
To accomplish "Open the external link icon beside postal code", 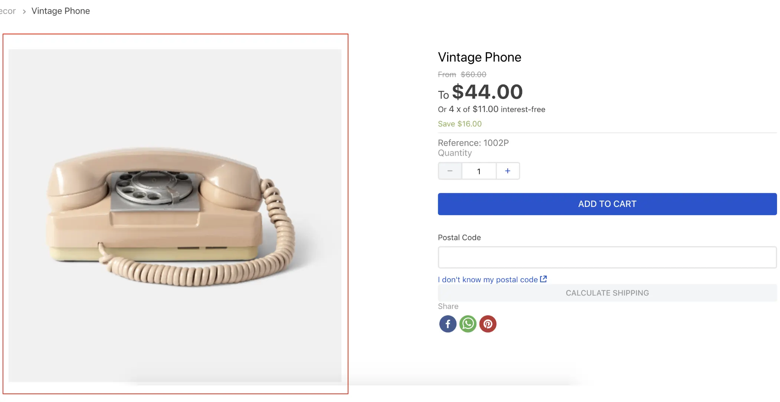I will pyautogui.click(x=544, y=279).
